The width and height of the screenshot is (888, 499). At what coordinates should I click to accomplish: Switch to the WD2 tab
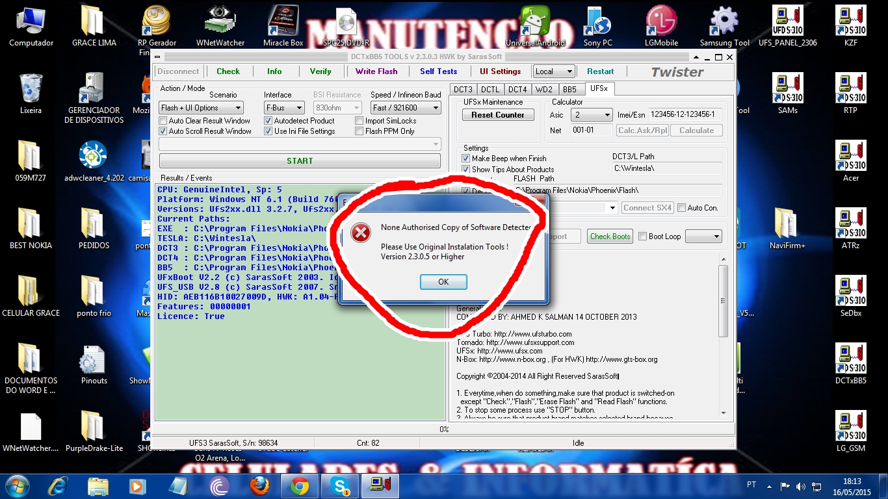click(x=544, y=90)
